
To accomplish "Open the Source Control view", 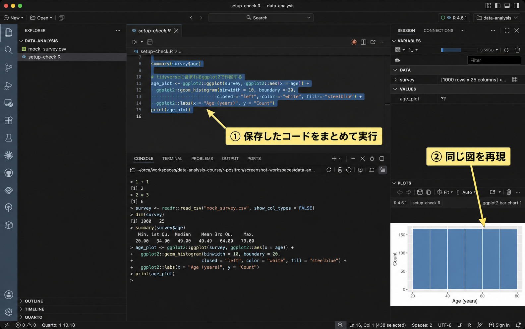I will tap(9, 68).
